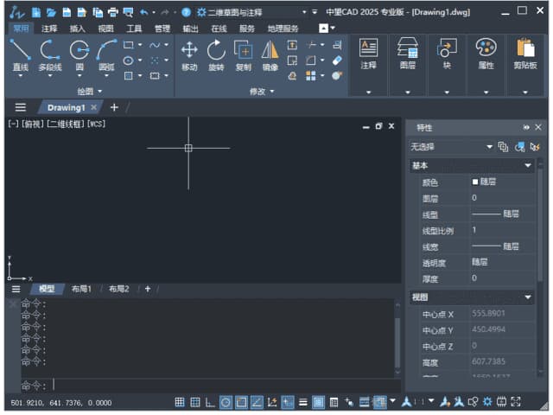Screen dimensions: 553x415
Task: Activate the 移动 (Move) tool
Action: pyautogui.click(x=189, y=53)
